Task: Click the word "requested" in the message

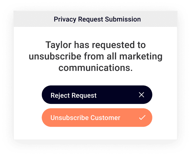Action: pos(113,45)
